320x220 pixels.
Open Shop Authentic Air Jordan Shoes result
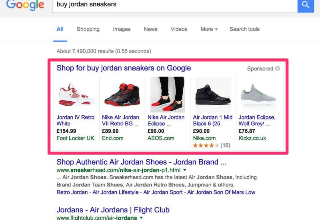pos(142,162)
